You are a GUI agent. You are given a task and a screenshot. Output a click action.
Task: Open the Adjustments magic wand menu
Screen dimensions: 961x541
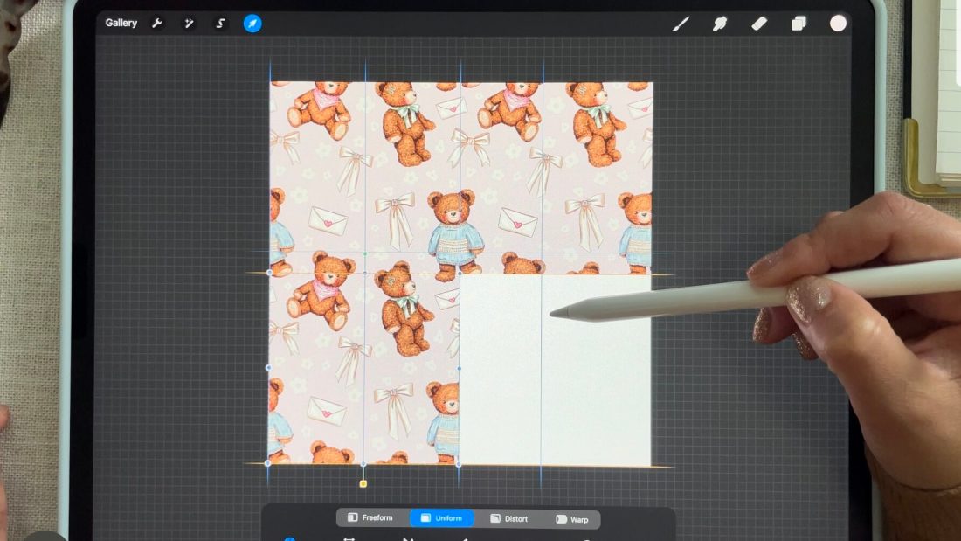coord(189,24)
